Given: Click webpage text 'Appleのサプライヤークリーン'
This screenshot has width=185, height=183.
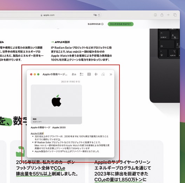Looking at the screenshot, I should (122, 162).
